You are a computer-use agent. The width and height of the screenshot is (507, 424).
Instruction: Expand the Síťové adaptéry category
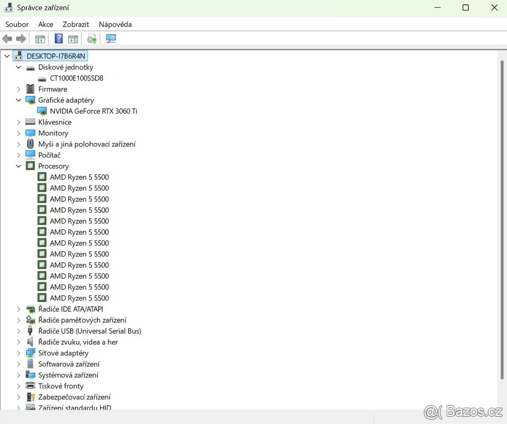point(19,353)
